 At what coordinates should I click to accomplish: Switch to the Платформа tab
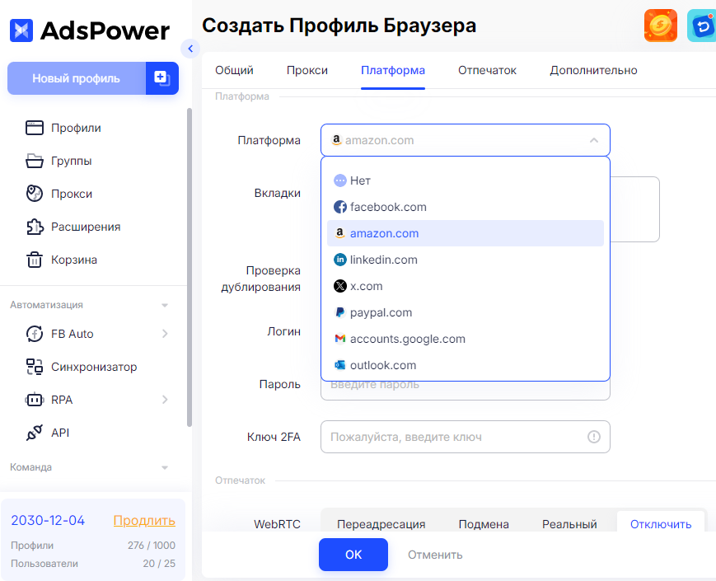(393, 70)
